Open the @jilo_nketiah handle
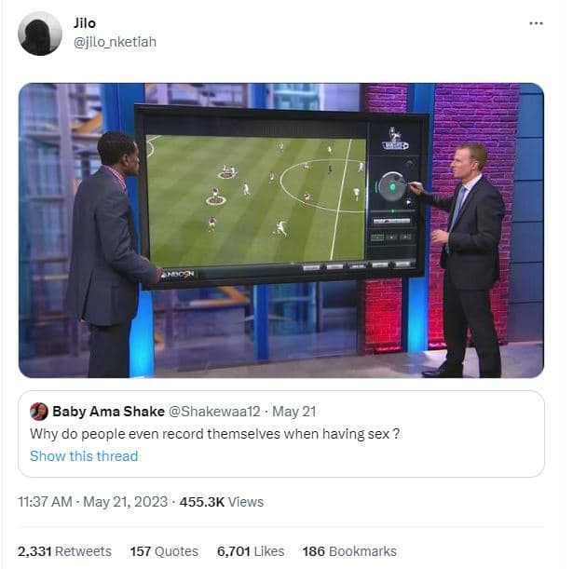Viewport: 573px width, 569px height. pyautogui.click(x=115, y=42)
